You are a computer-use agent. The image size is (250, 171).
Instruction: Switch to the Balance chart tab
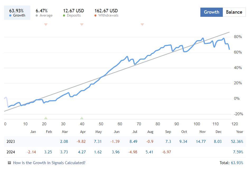point(234,12)
